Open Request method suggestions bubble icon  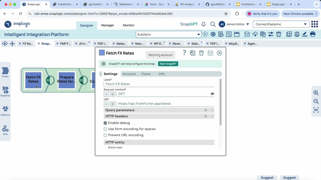[212, 94]
